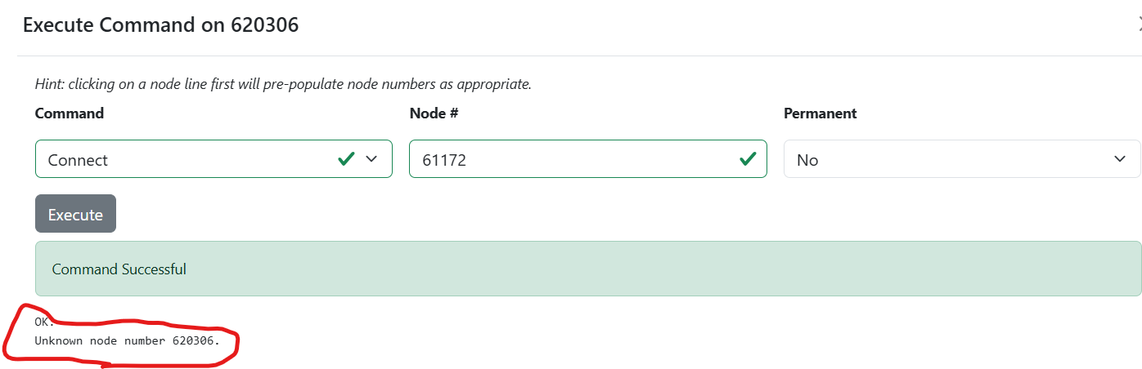The height and width of the screenshot is (369, 1142).
Task: Click the Command Successful alert banner
Action: click(x=588, y=269)
